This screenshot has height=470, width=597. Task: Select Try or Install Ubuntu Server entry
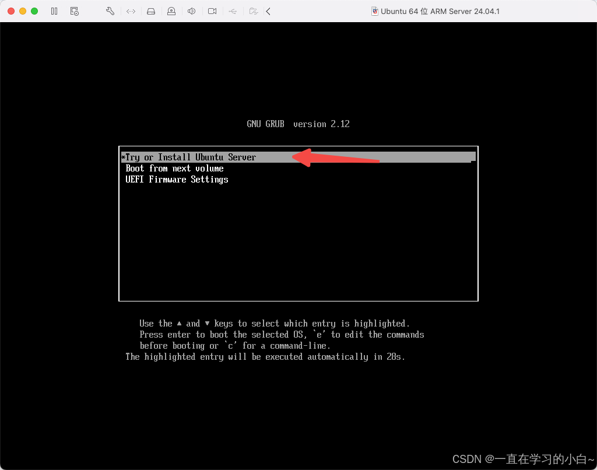click(298, 157)
